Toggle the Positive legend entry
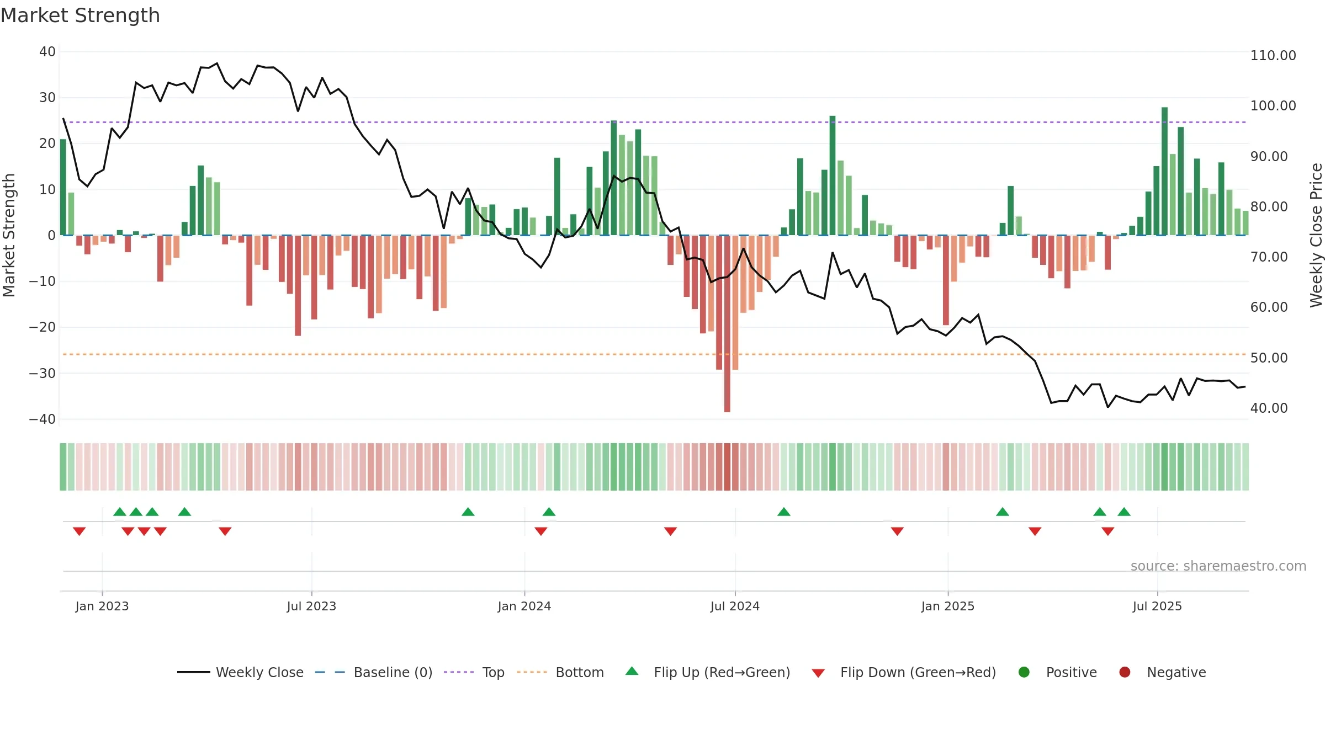The width and height of the screenshot is (1325, 745). point(1057,672)
